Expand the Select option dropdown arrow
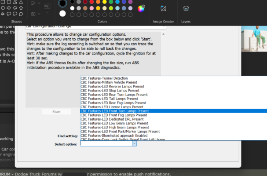The height and width of the screenshot is (176, 267). tap(134, 143)
